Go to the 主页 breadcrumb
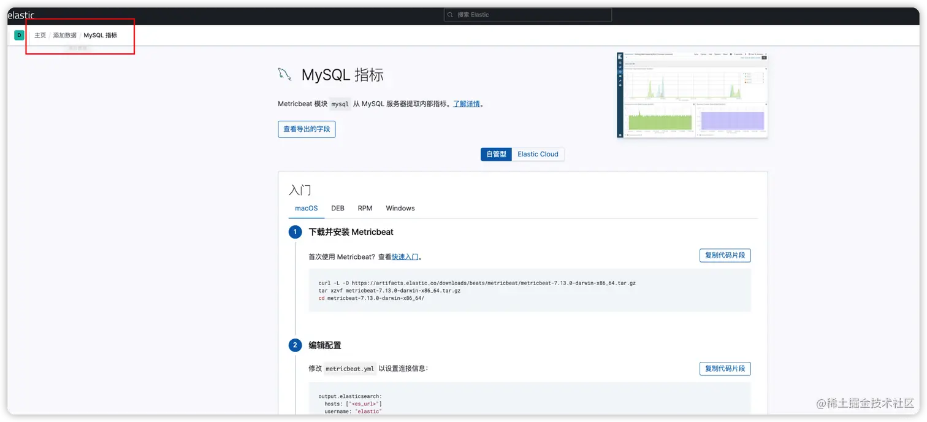 [x=40, y=36]
